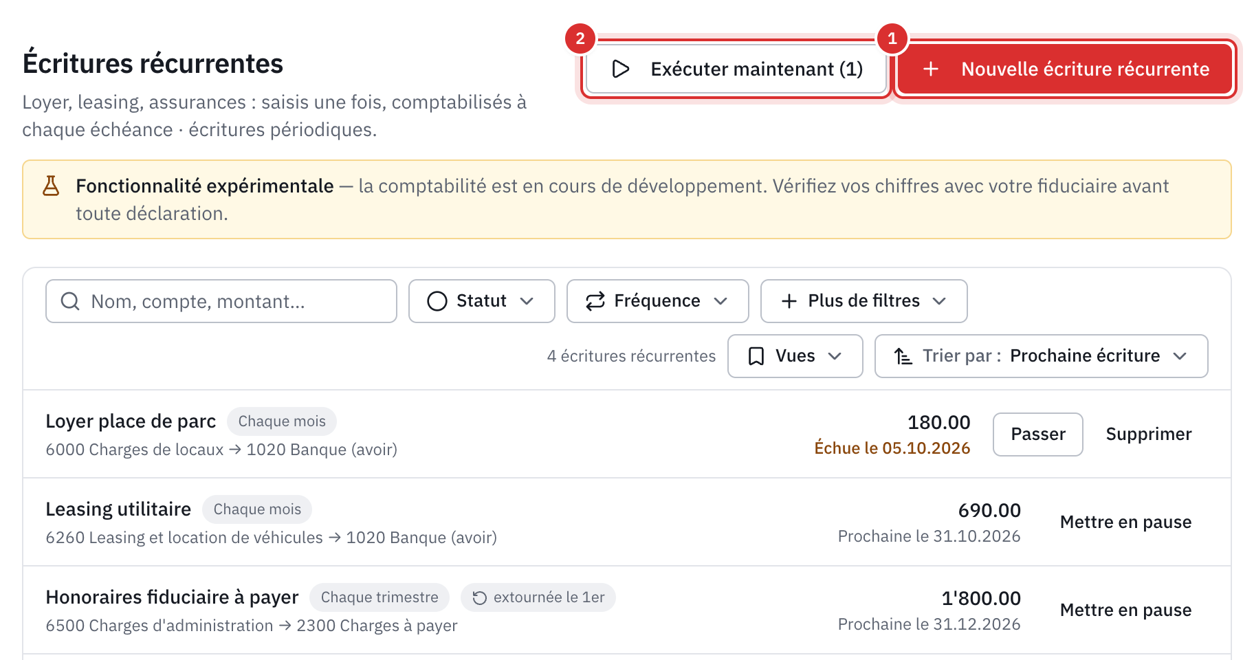Click the Chaque mois tag on Leasing utilitaire

click(x=257, y=509)
